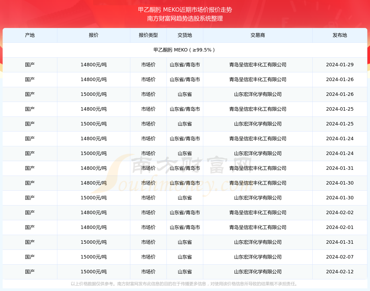The image size is (370, 291).
Task: Click the trader name in the 2024-01-29 row
Action: 258,65
